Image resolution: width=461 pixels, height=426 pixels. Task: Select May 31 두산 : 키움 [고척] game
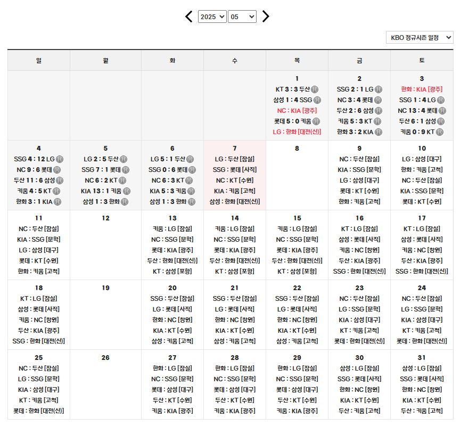tap(422, 411)
